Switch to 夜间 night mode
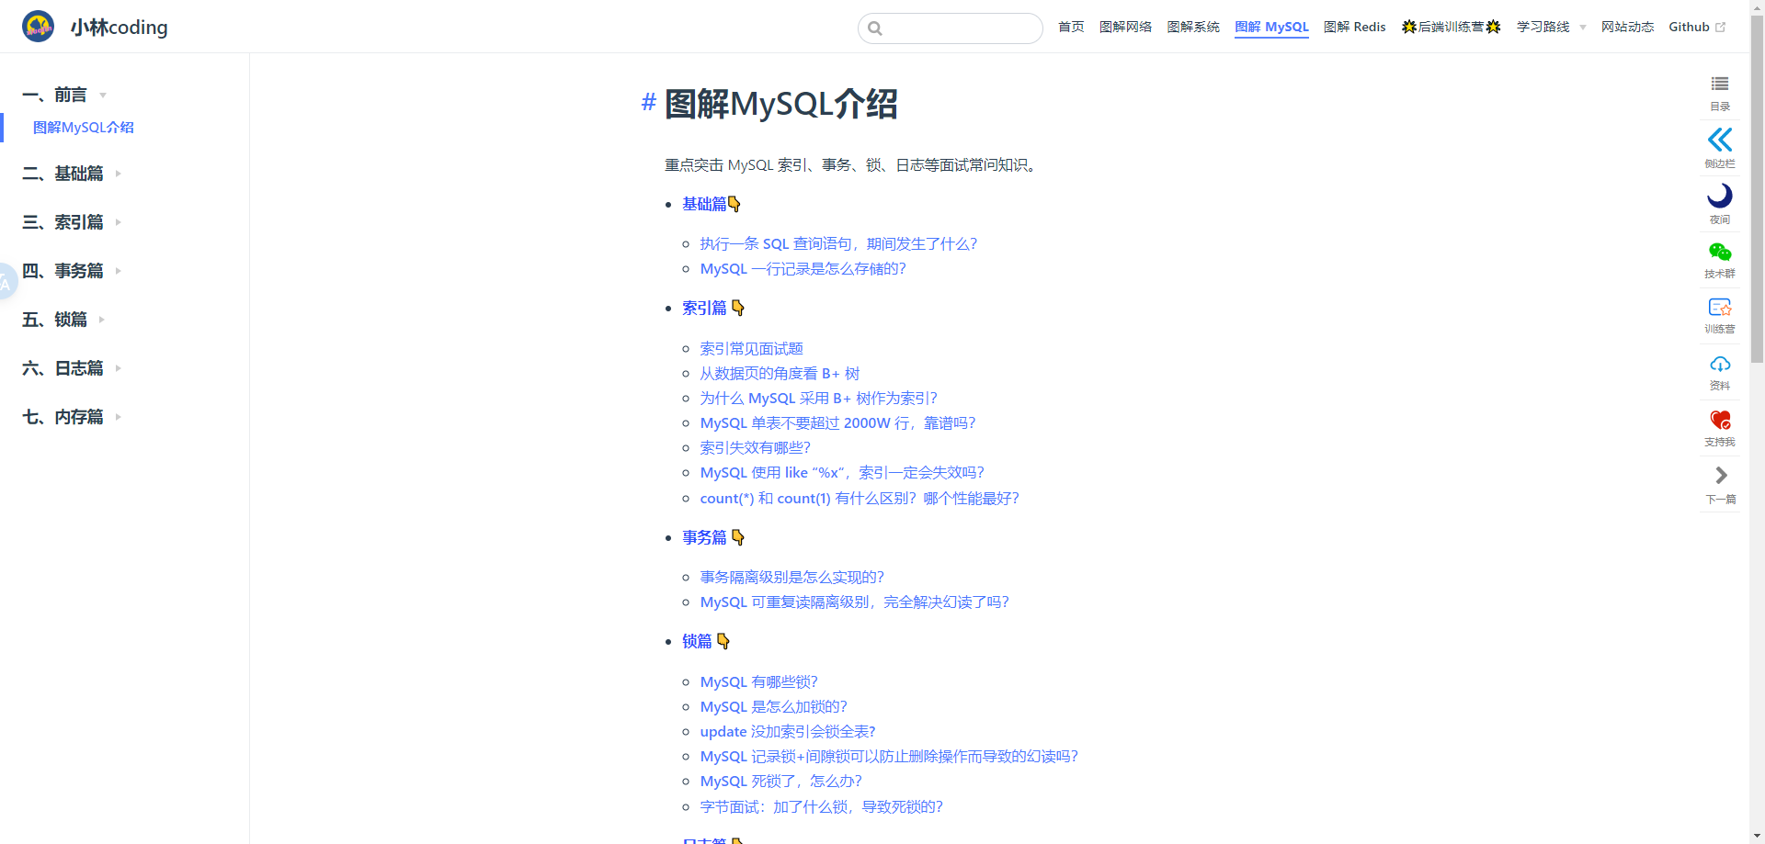 pos(1719,204)
